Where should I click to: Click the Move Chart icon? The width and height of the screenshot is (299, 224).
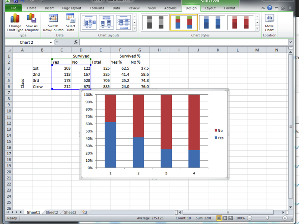(x=269, y=19)
